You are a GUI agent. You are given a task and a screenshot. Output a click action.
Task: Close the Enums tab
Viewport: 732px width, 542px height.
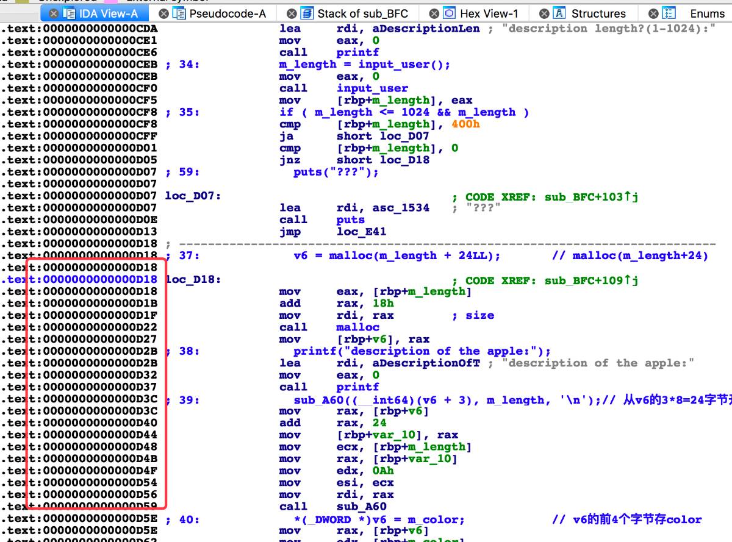654,13
